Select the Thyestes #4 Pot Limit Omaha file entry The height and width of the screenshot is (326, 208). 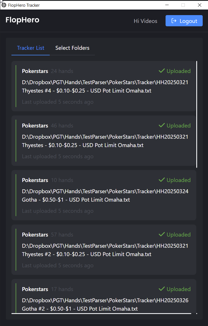pos(104,86)
